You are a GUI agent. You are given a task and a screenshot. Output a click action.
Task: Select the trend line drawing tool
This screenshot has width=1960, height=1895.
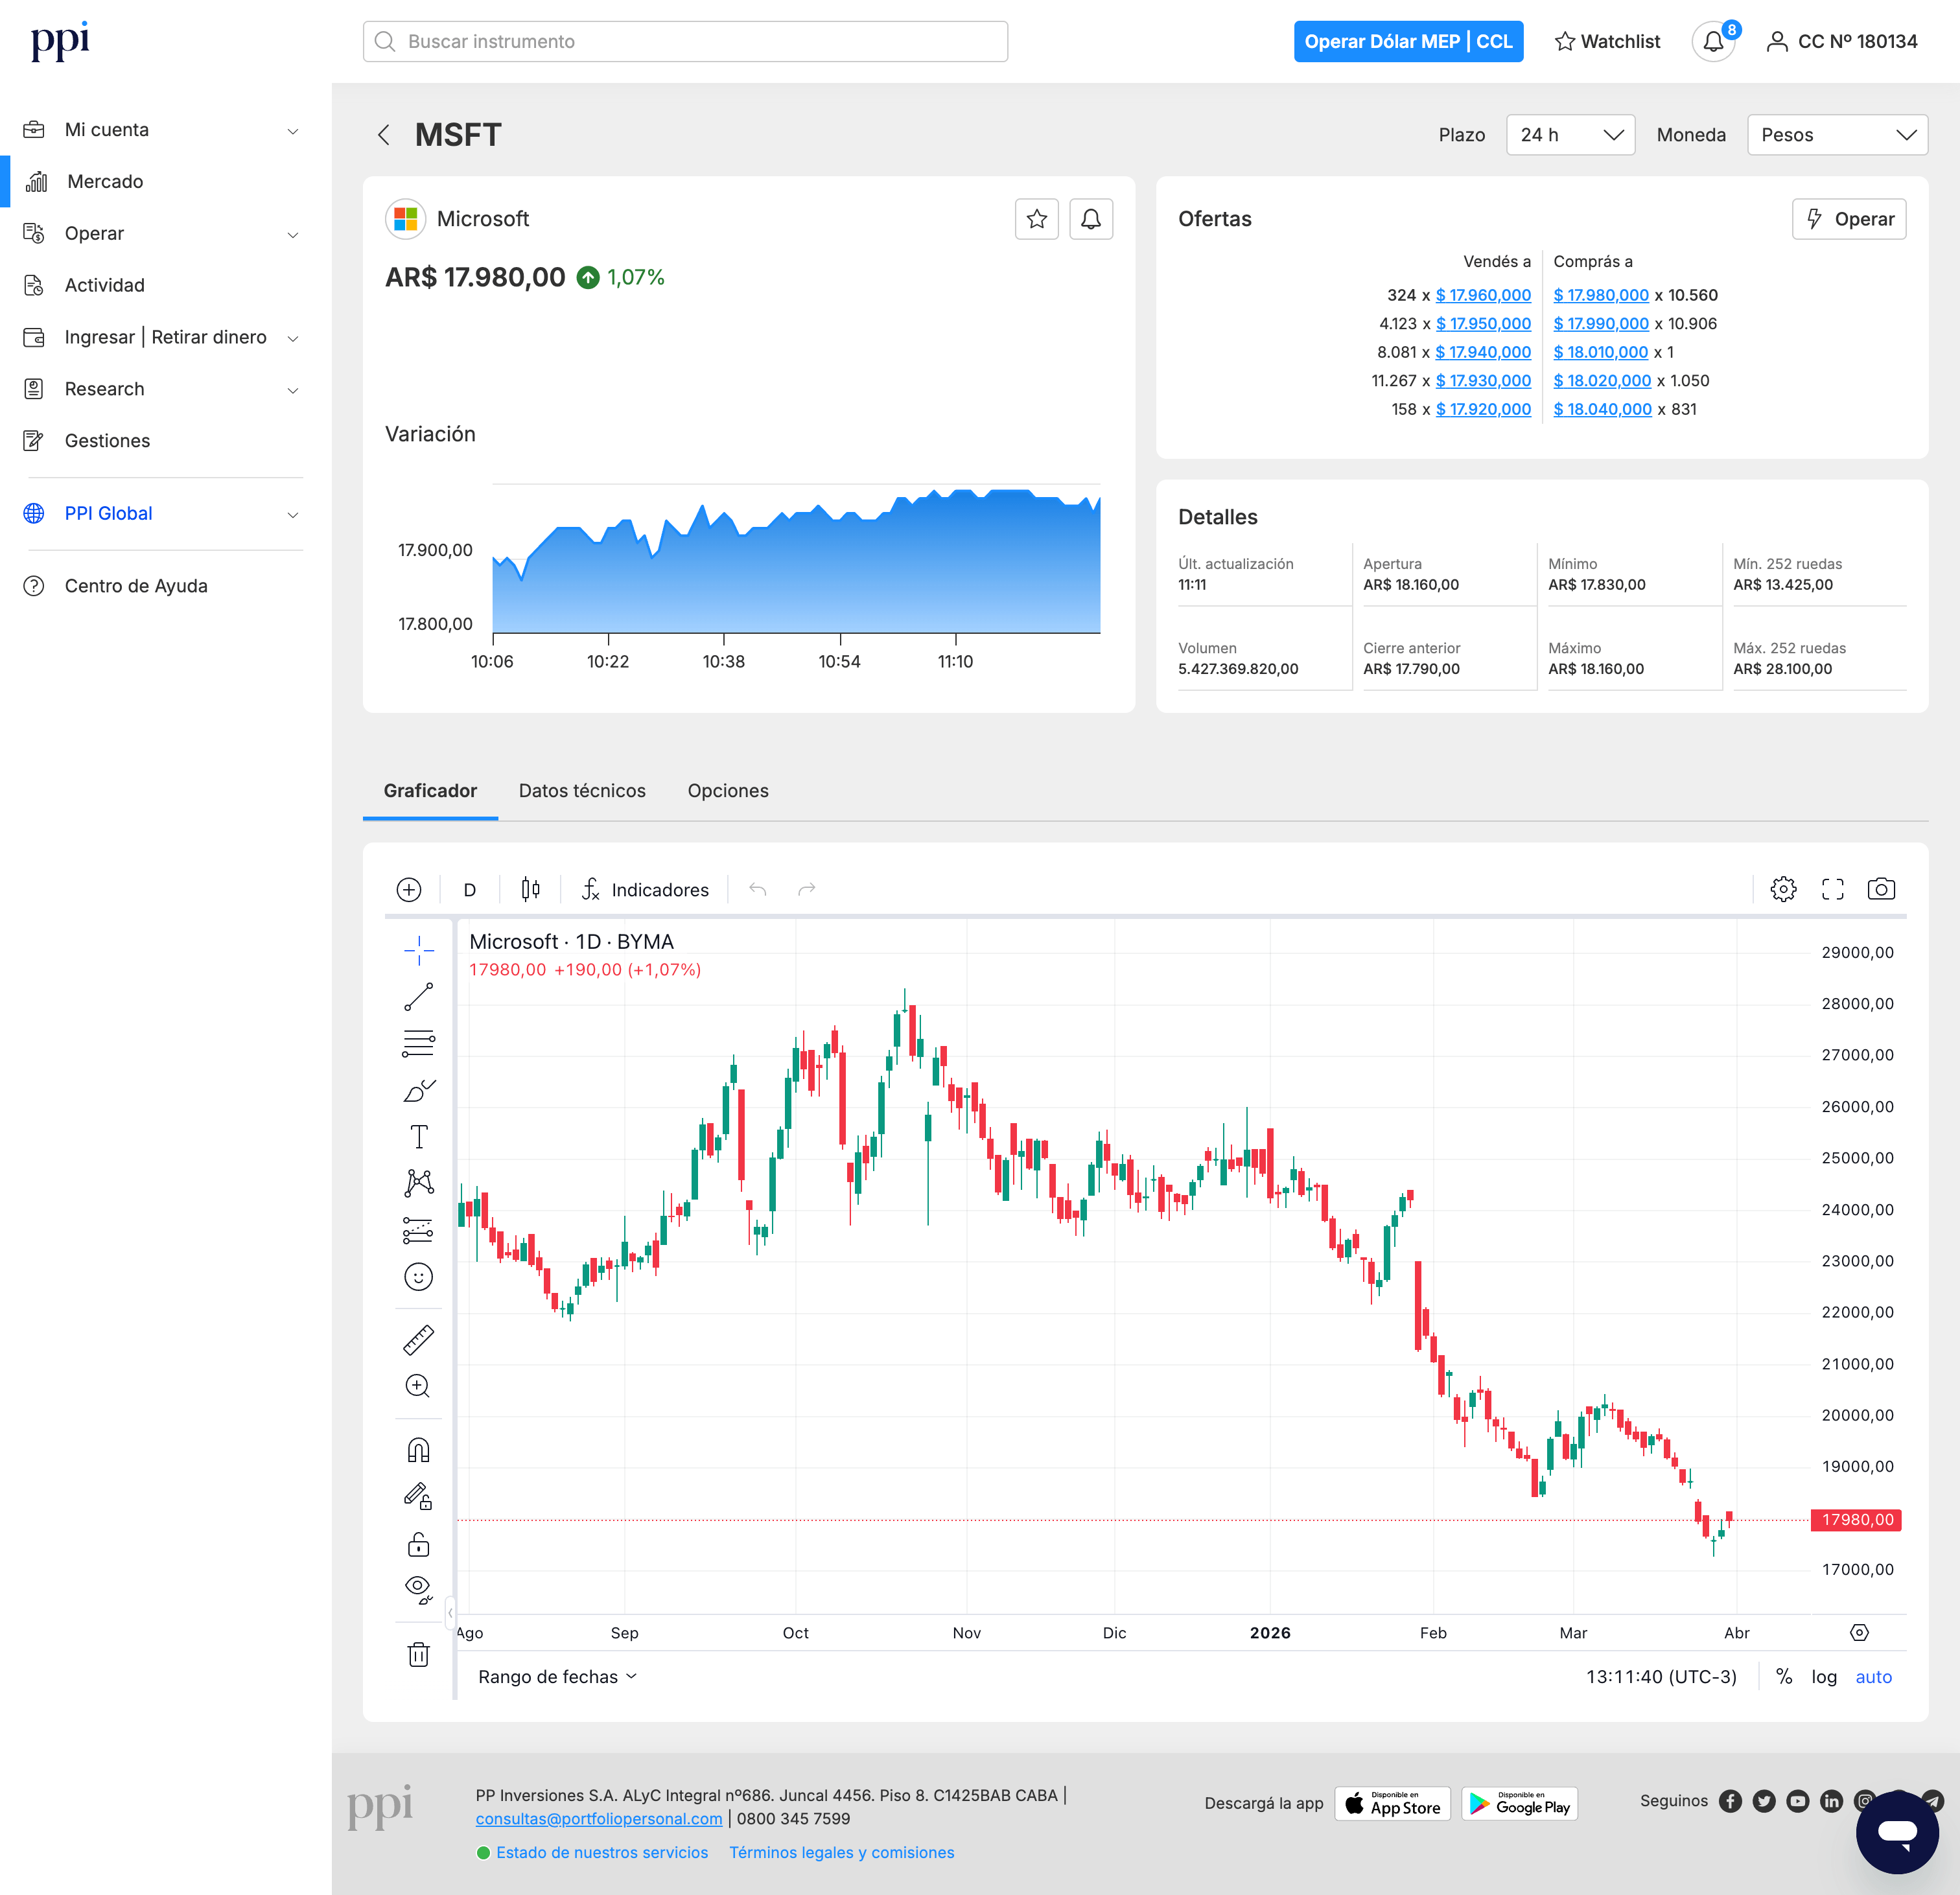coord(418,996)
